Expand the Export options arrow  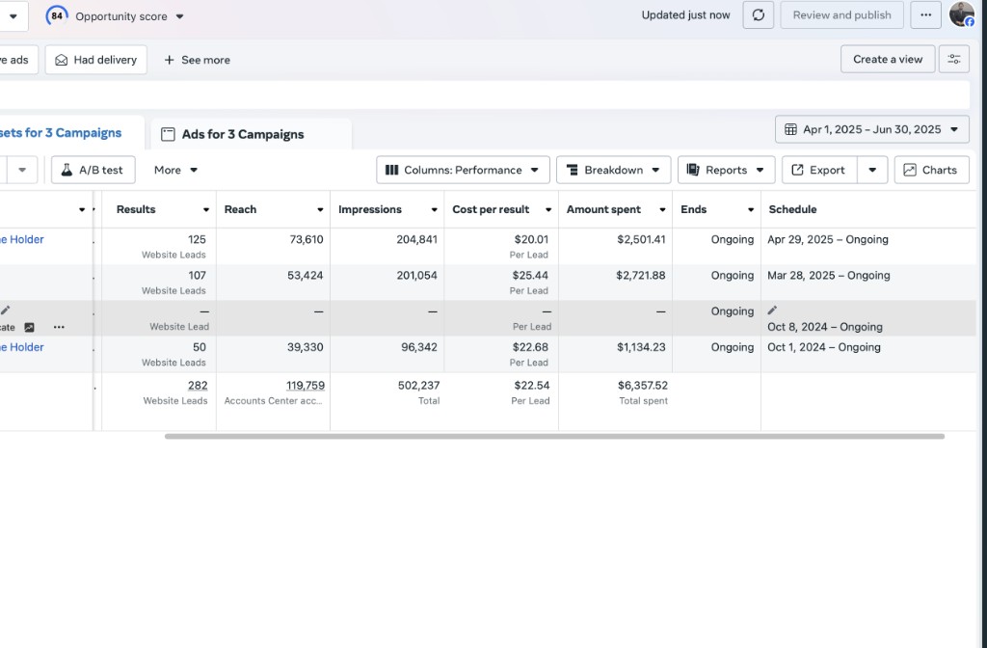click(871, 170)
